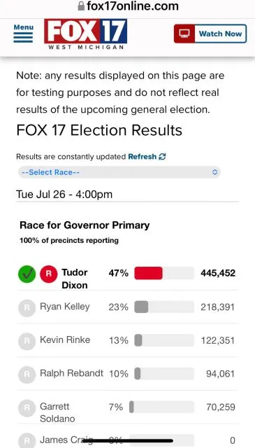Select the Race for Governor Primary heading
The height and width of the screenshot is (448, 255).
pos(85,225)
